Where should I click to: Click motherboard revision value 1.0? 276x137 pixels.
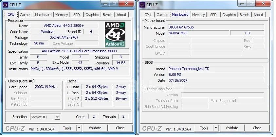click(x=247, y=33)
